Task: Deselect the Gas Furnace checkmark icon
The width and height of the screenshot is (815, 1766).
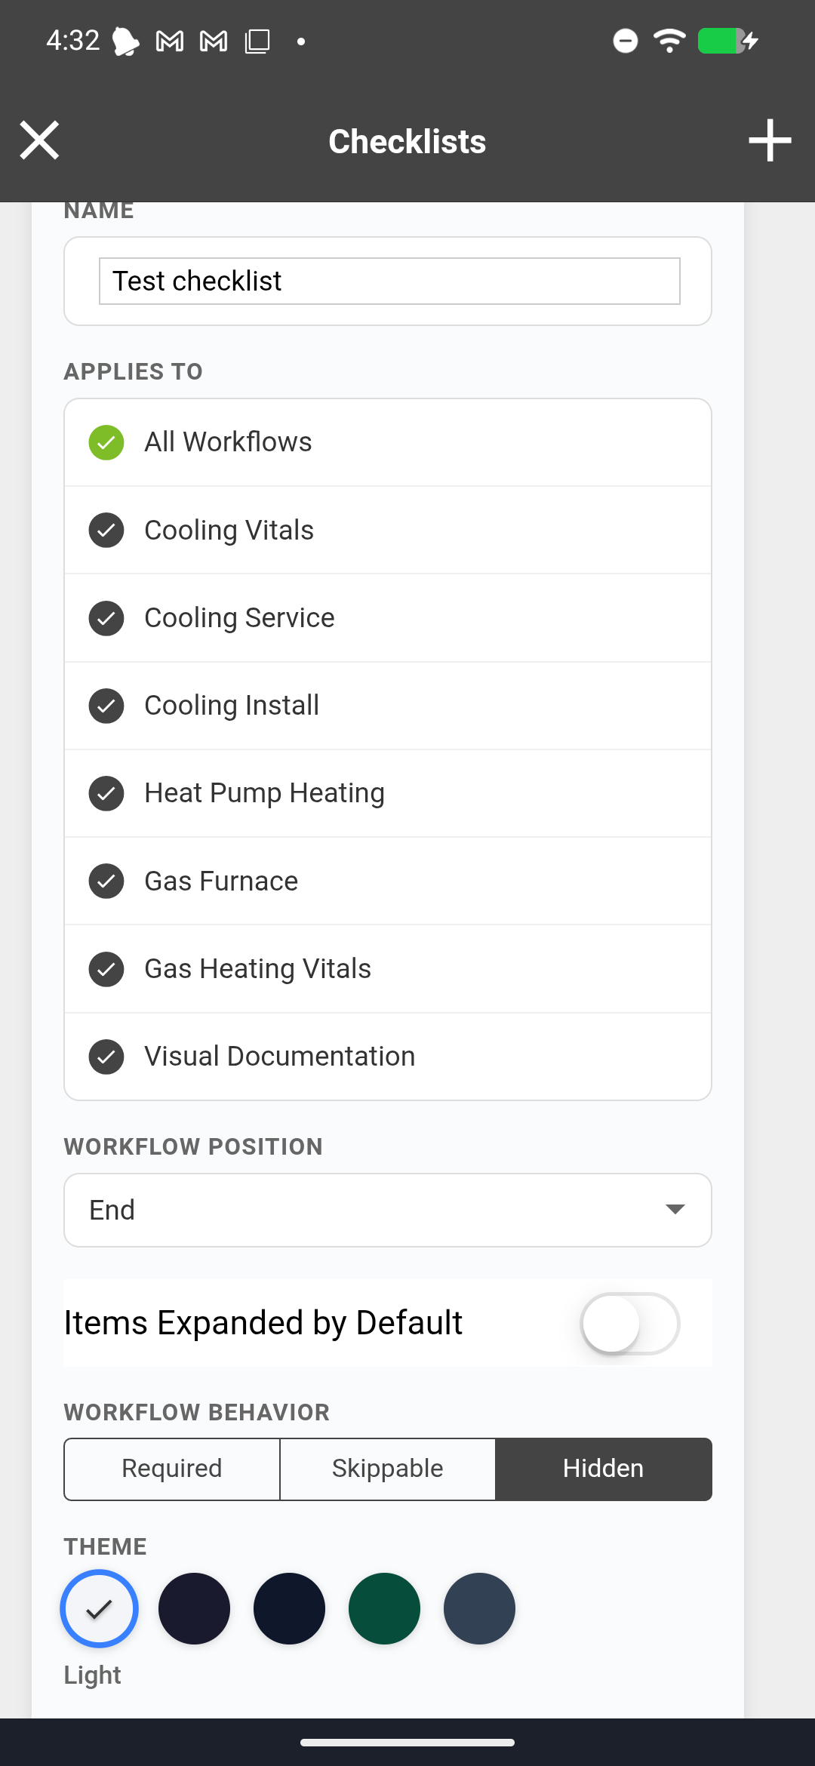Action: (x=106, y=881)
